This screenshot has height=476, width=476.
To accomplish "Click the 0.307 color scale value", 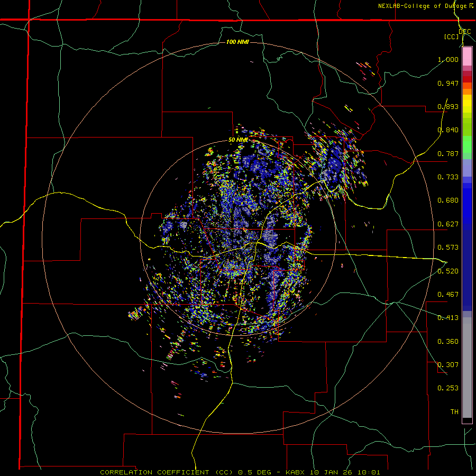I will point(448,365).
